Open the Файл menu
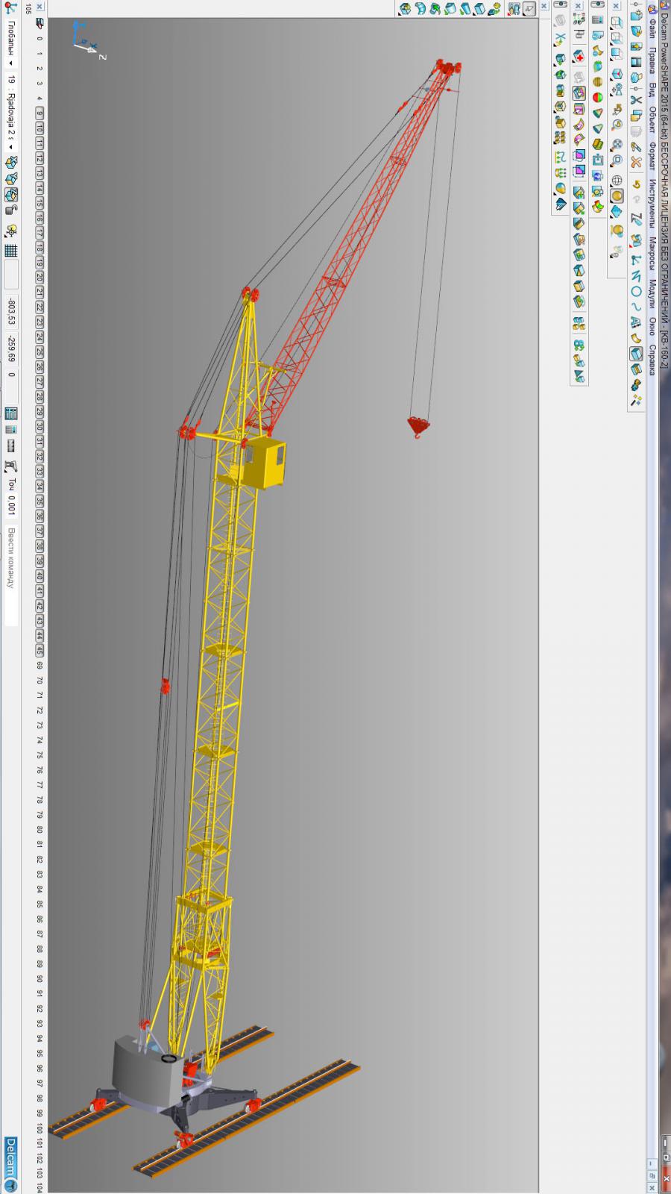 pos(652,29)
